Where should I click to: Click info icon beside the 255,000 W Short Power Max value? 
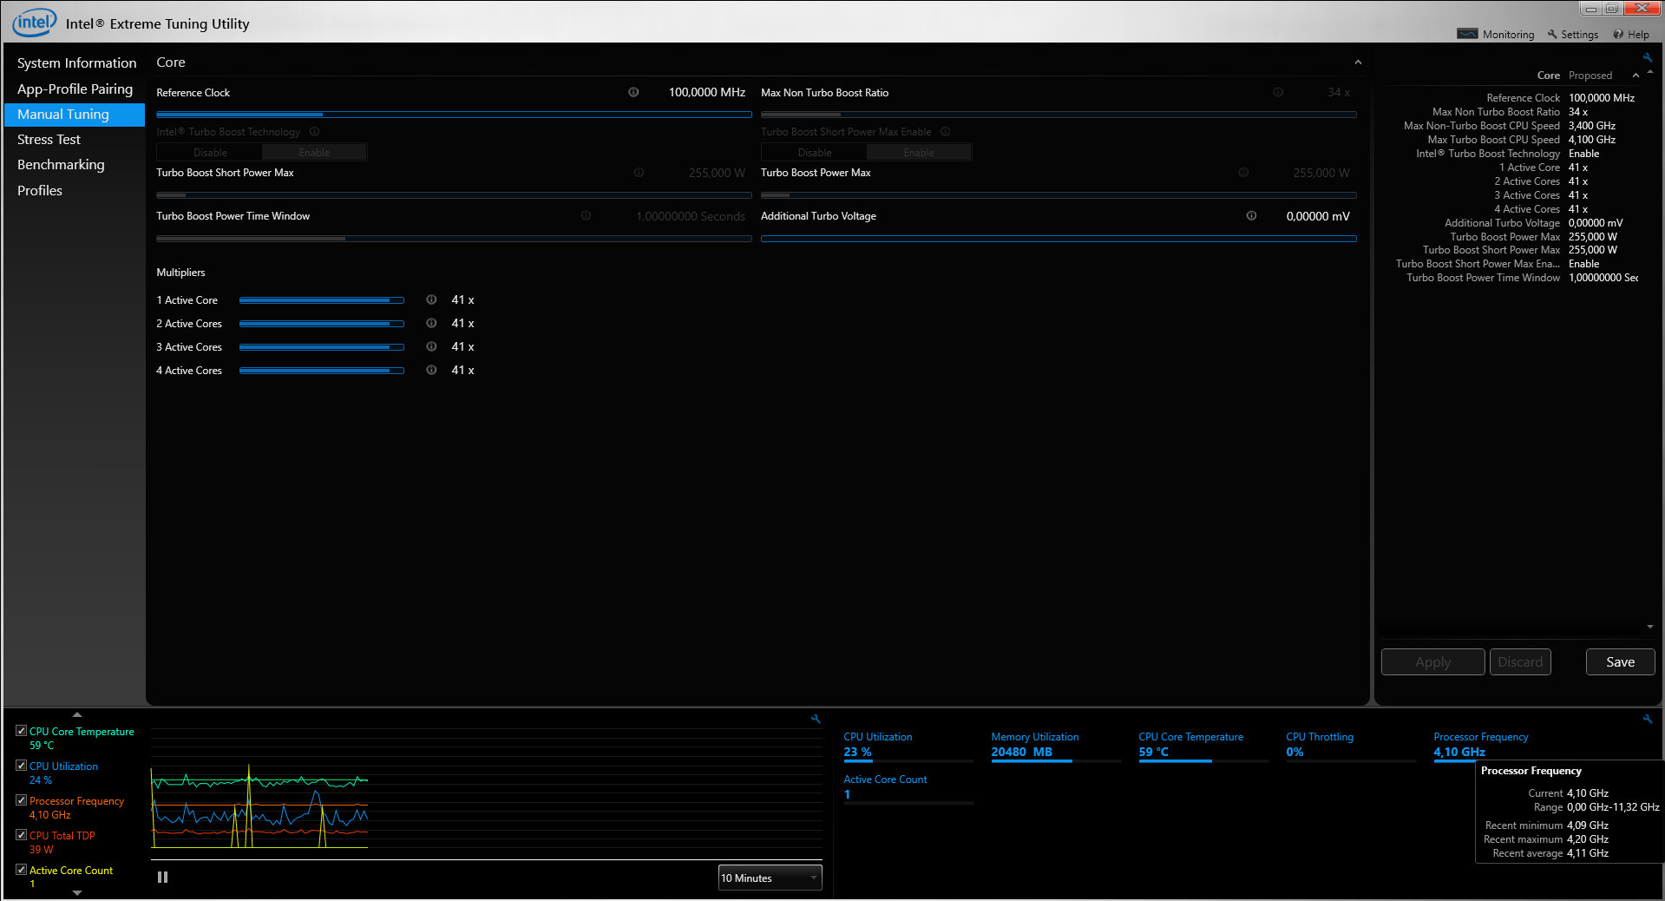[x=639, y=173]
